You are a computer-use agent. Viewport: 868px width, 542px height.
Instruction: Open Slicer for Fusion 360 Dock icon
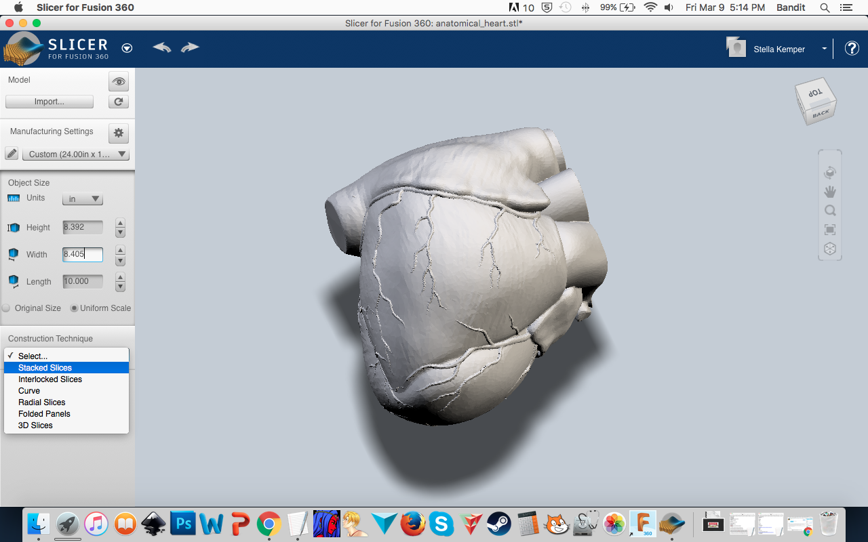tap(672, 524)
